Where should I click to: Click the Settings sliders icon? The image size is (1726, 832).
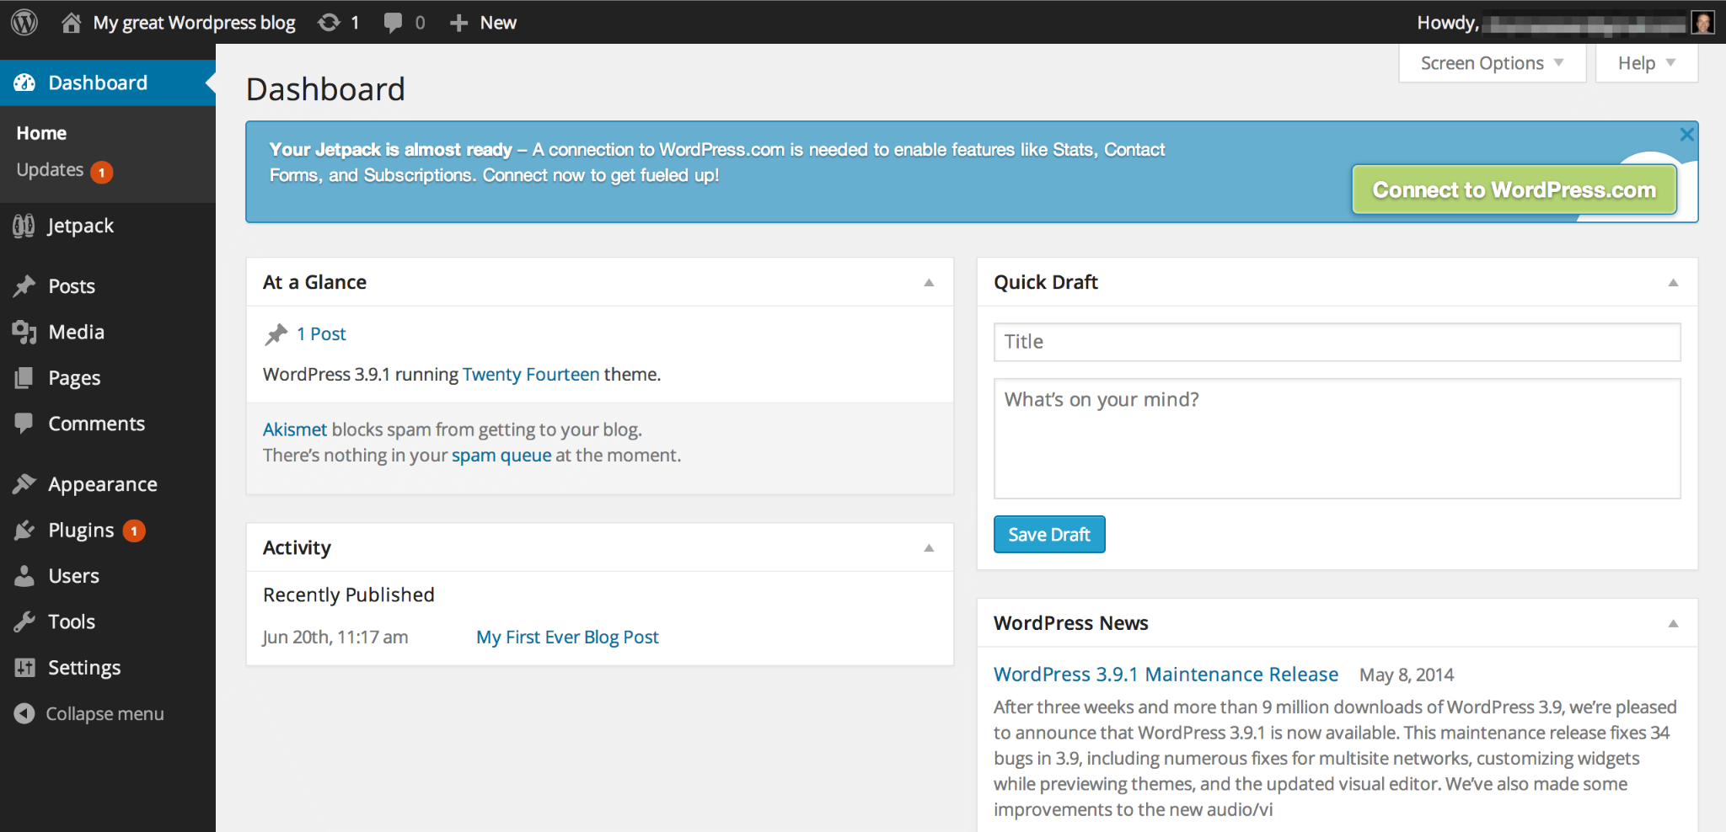click(x=24, y=668)
